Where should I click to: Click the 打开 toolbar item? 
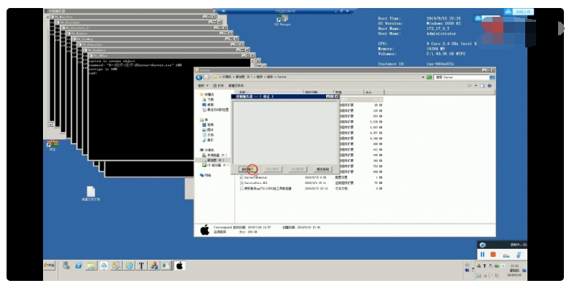click(218, 85)
